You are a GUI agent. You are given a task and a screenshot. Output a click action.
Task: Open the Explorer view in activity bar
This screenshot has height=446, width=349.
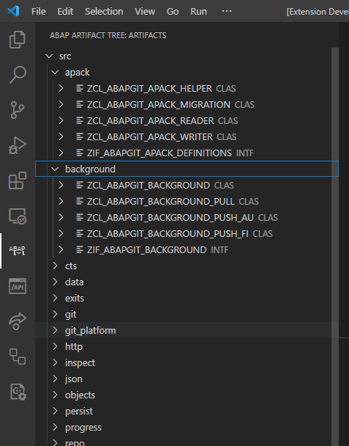pos(18,40)
